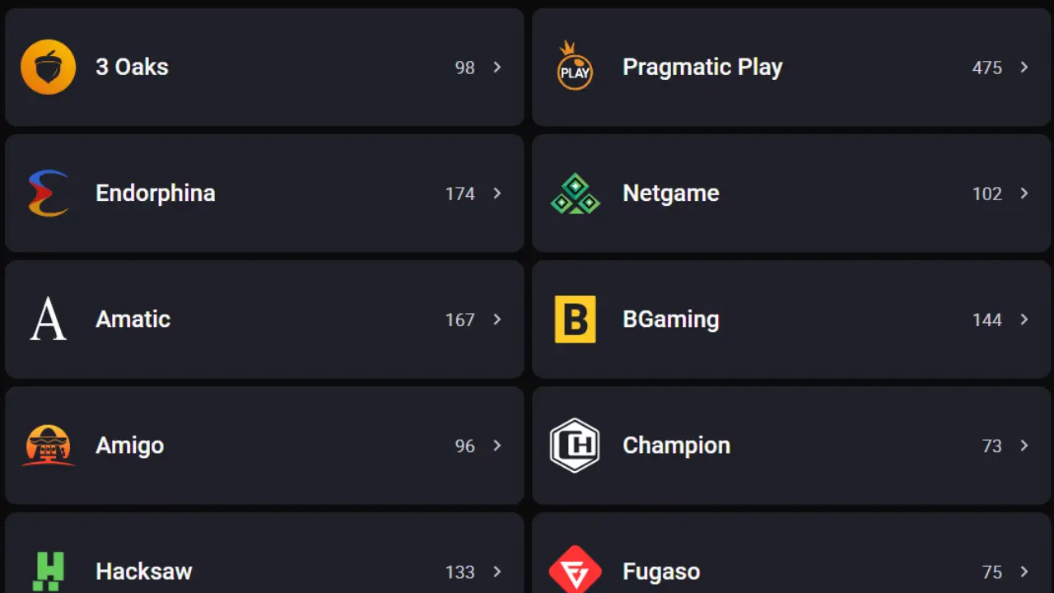1054x593 pixels.
Task: Click the green Netgame diamond logo
Action: tap(575, 194)
